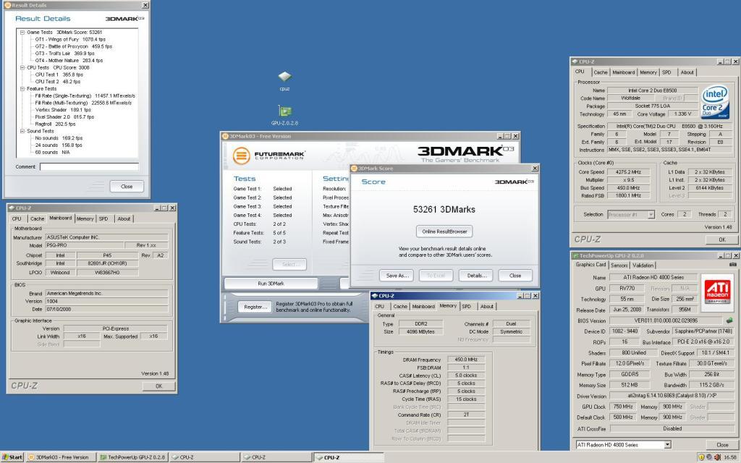The width and height of the screenshot is (741, 463).
Task: Click OK in the Intel E8500 CPU-Z window
Action: pyautogui.click(x=721, y=239)
